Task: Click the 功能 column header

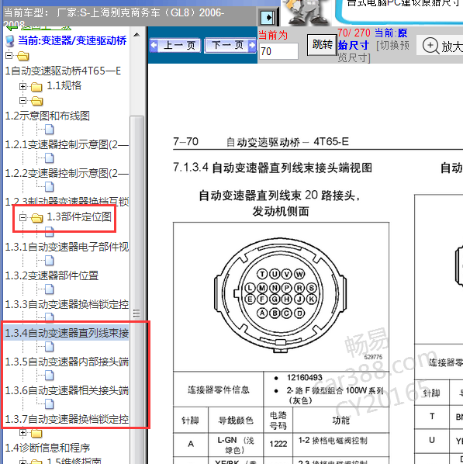Action: (x=340, y=421)
